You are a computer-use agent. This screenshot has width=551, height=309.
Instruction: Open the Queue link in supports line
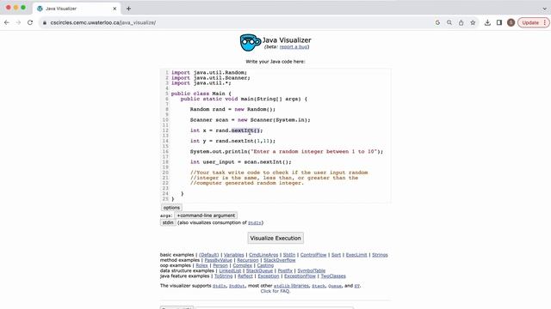(335, 286)
